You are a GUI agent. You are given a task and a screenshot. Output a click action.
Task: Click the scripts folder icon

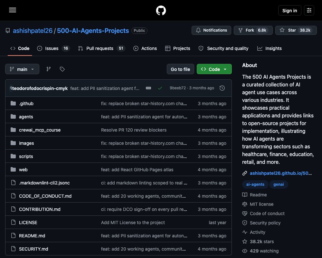tap(13, 156)
